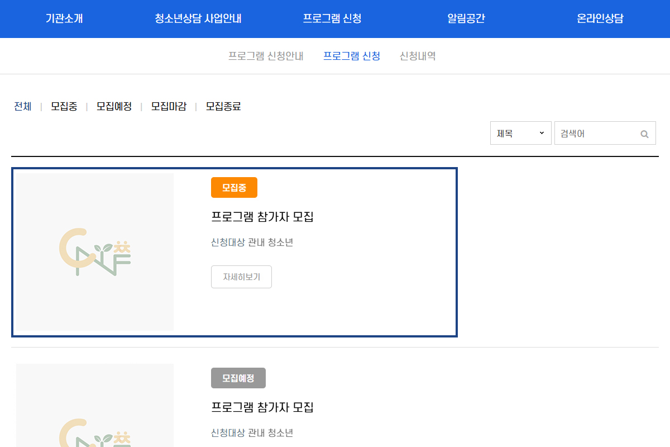This screenshot has height=447, width=670.
Task: Filter list by 모집마감
Action: tap(169, 106)
